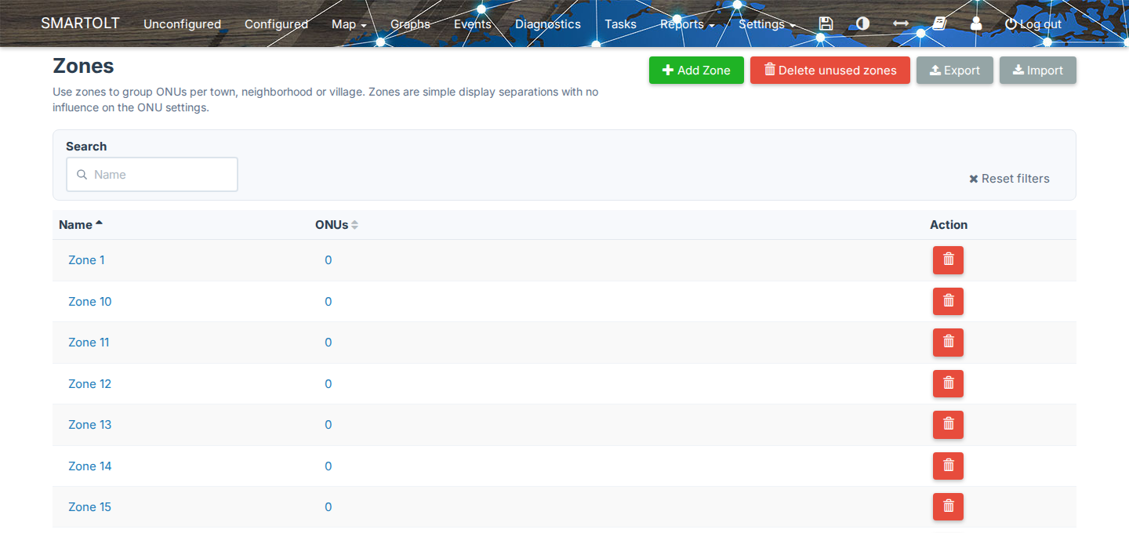Delete Zone 11 using the trash icon
Image resolution: width=1129 pixels, height=533 pixels.
coord(948,343)
